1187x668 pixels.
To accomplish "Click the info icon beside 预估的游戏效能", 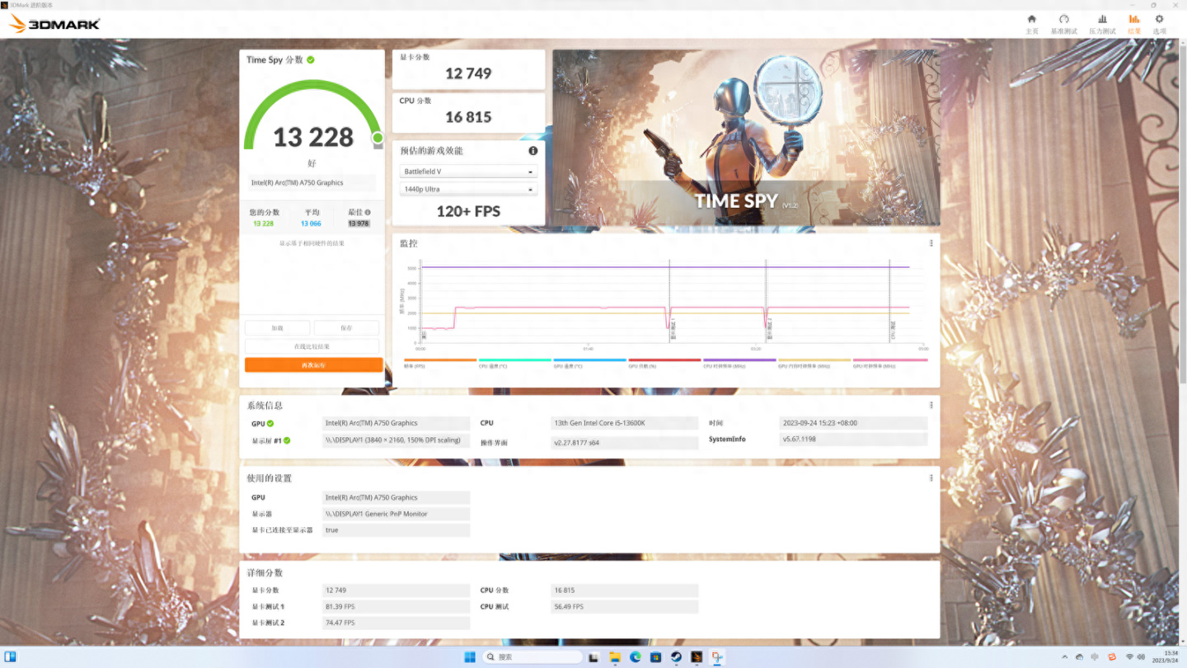I will pyautogui.click(x=533, y=151).
